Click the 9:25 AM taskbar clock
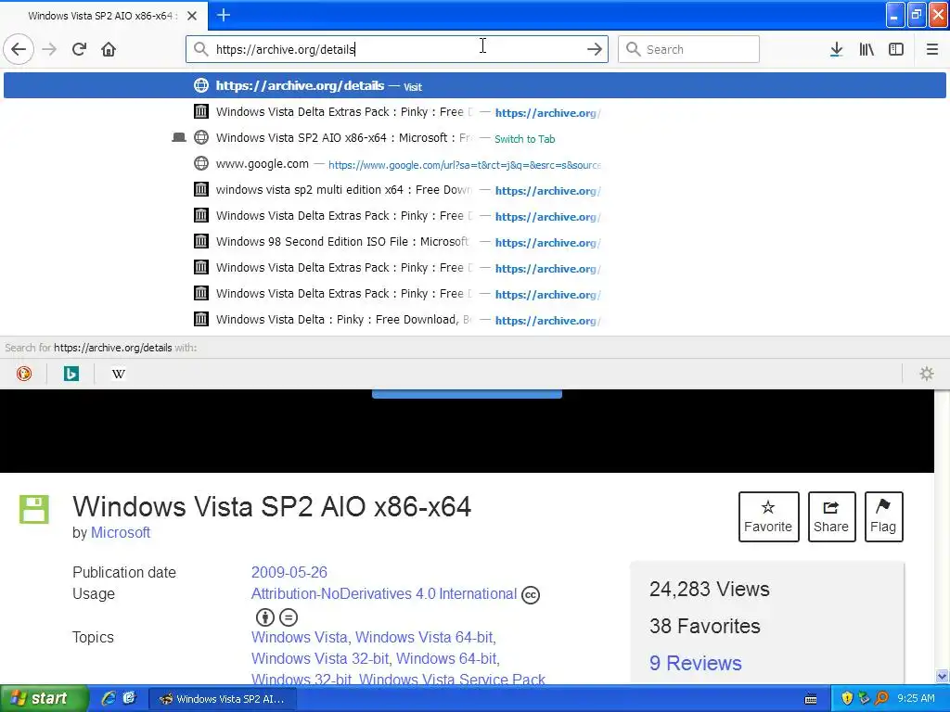This screenshot has width=950, height=712. (x=916, y=698)
